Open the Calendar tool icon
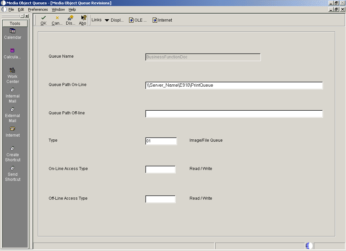346x251 pixels. [x=13, y=31]
